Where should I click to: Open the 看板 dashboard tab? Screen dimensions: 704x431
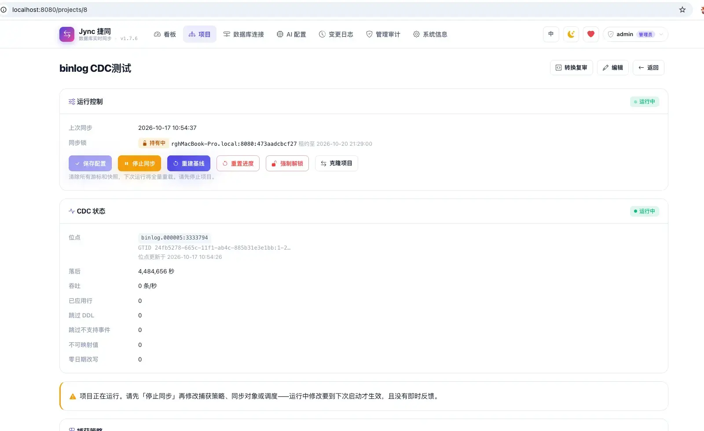pyautogui.click(x=165, y=34)
